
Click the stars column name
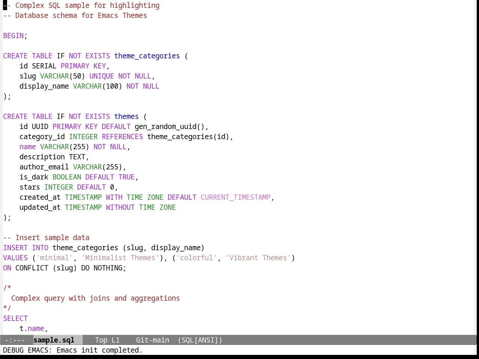[x=30, y=187]
